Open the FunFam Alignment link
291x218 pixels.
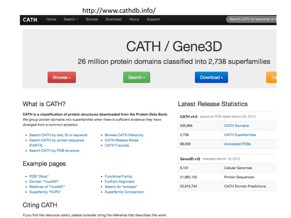(x=120, y=182)
